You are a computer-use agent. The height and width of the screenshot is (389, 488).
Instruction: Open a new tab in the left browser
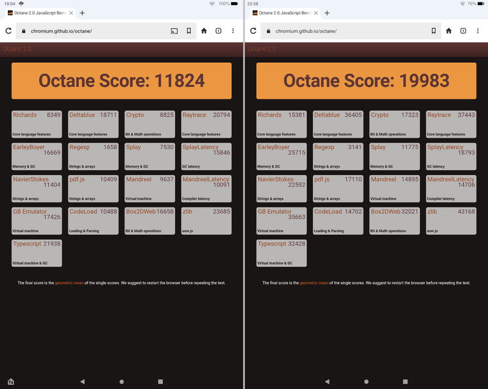coord(82,11)
